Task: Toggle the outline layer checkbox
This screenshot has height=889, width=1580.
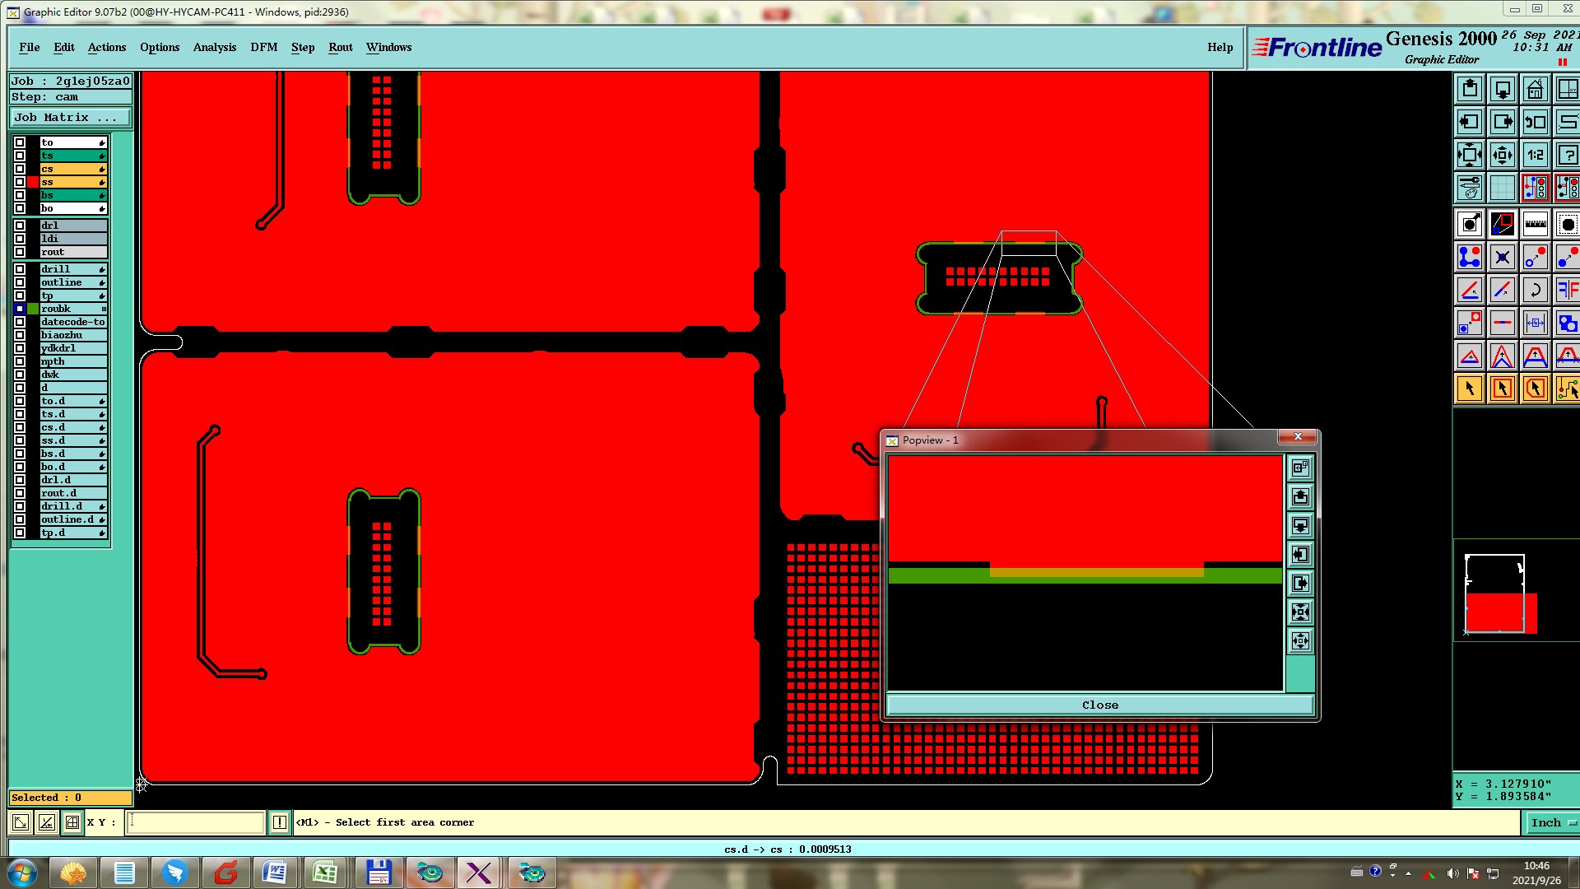Action: click(x=20, y=282)
